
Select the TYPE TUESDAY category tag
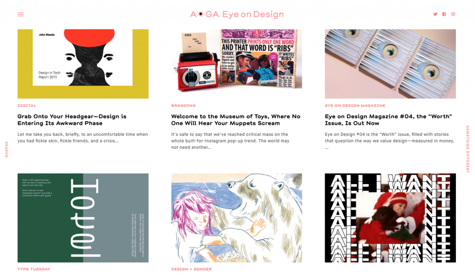33,269
